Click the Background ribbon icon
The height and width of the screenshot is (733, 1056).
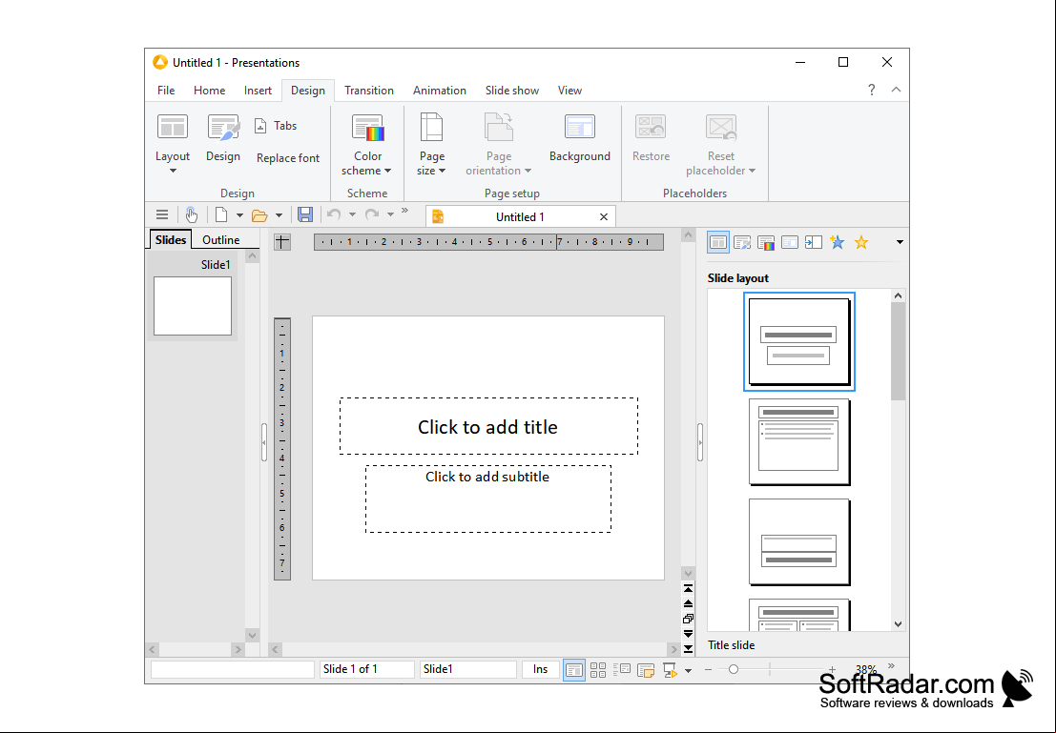[580, 138]
